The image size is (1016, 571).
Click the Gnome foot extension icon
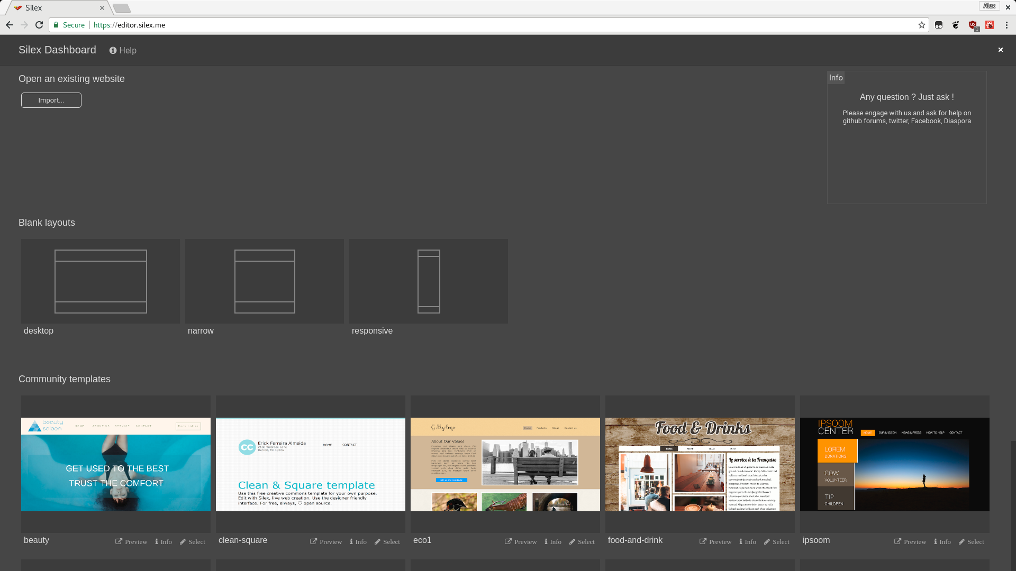pos(956,25)
